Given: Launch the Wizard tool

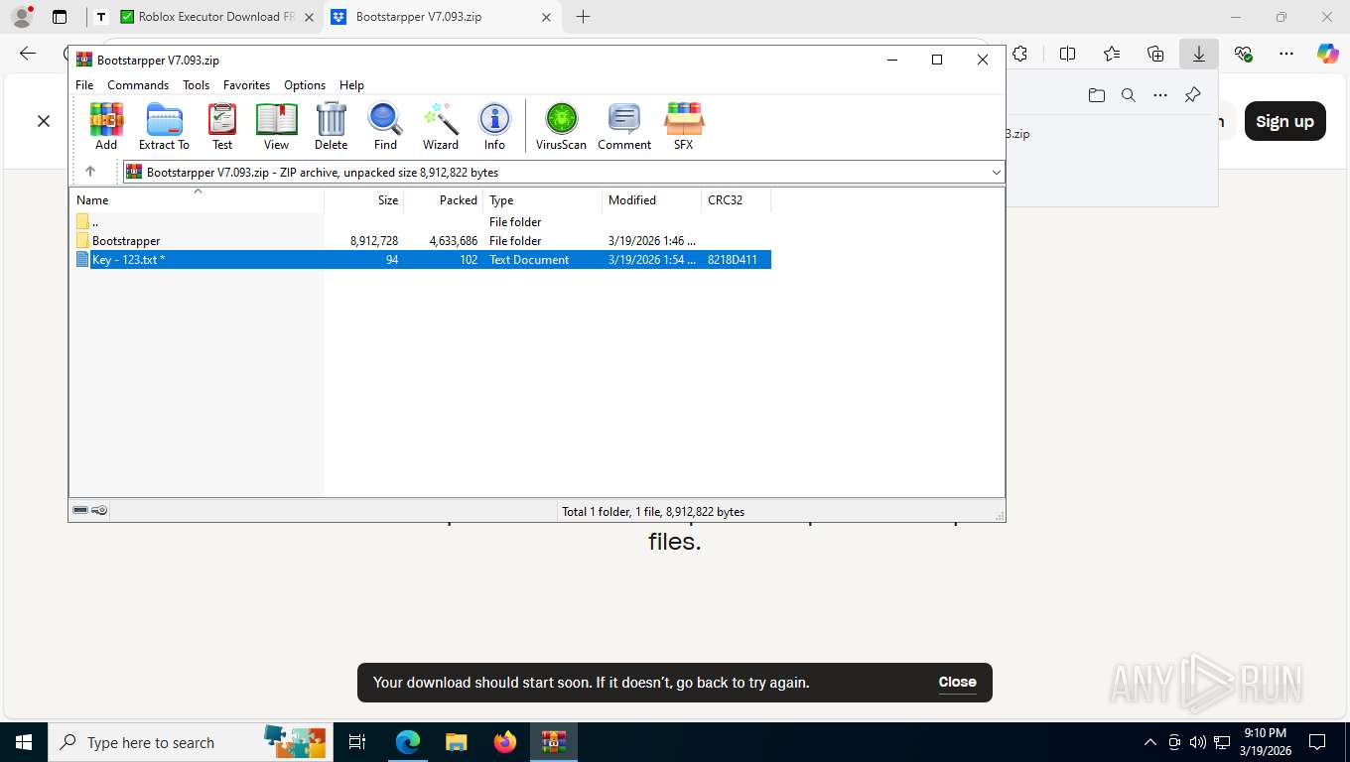Looking at the screenshot, I should (x=441, y=126).
